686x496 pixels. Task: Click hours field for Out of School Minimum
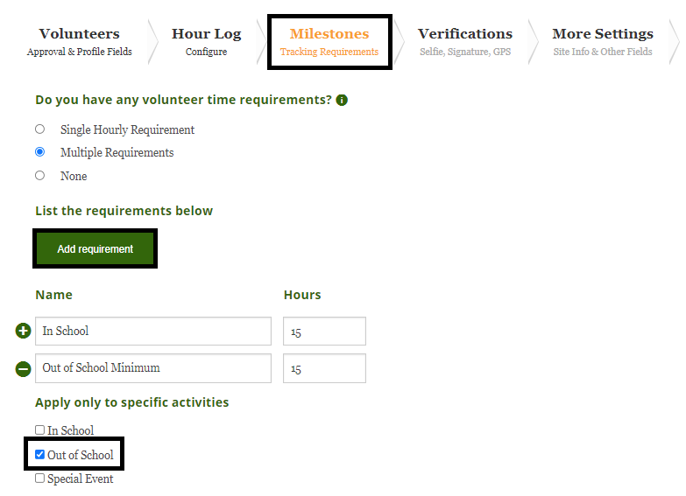click(324, 368)
